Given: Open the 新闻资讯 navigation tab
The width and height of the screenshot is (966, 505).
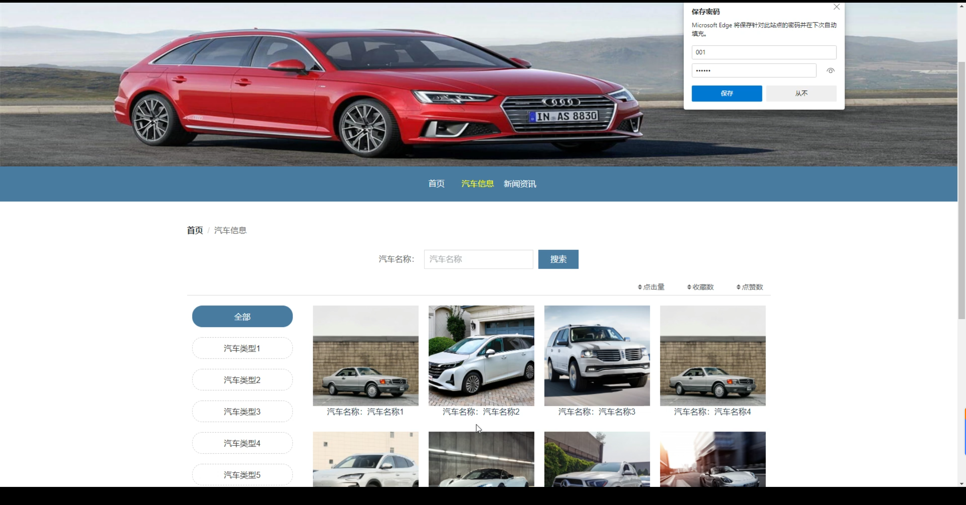Looking at the screenshot, I should pyautogui.click(x=520, y=184).
